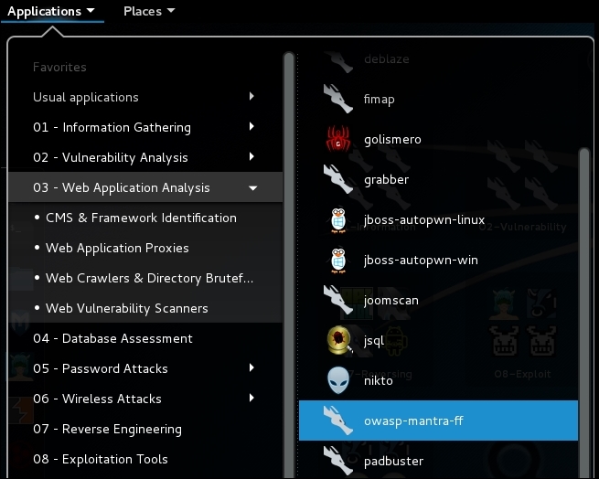This screenshot has height=479, width=599.
Task: Expand arrow beside Password Attacks
Action: [251, 367]
